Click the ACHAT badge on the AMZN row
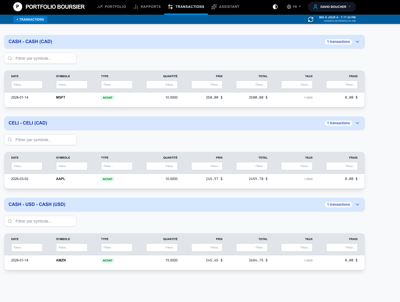The height and width of the screenshot is (302, 400). pyautogui.click(x=108, y=260)
